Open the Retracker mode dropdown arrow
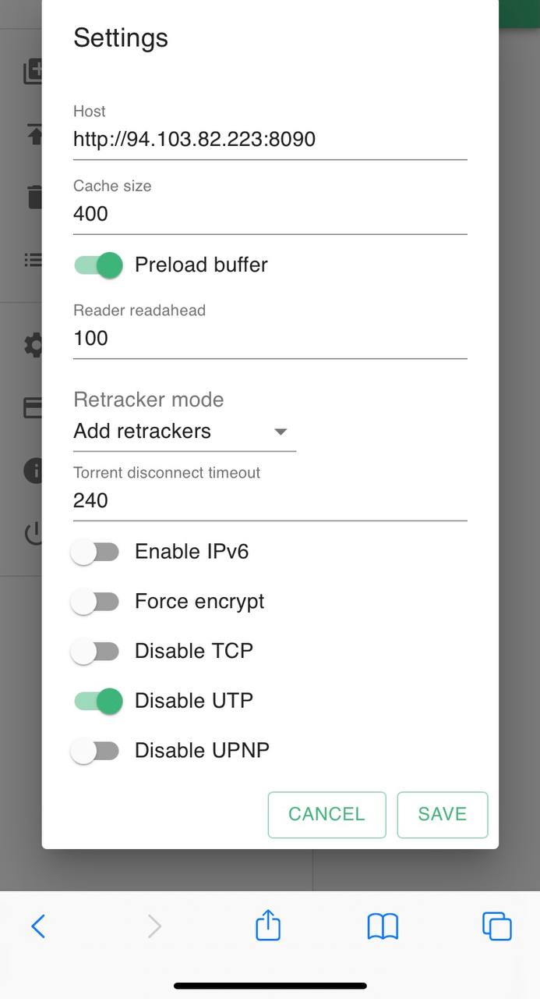The width and height of the screenshot is (540, 999). coord(281,432)
